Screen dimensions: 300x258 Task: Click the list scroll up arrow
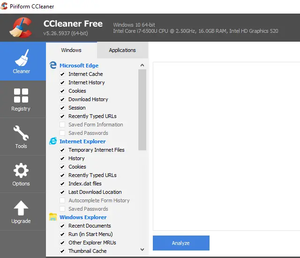142,65
